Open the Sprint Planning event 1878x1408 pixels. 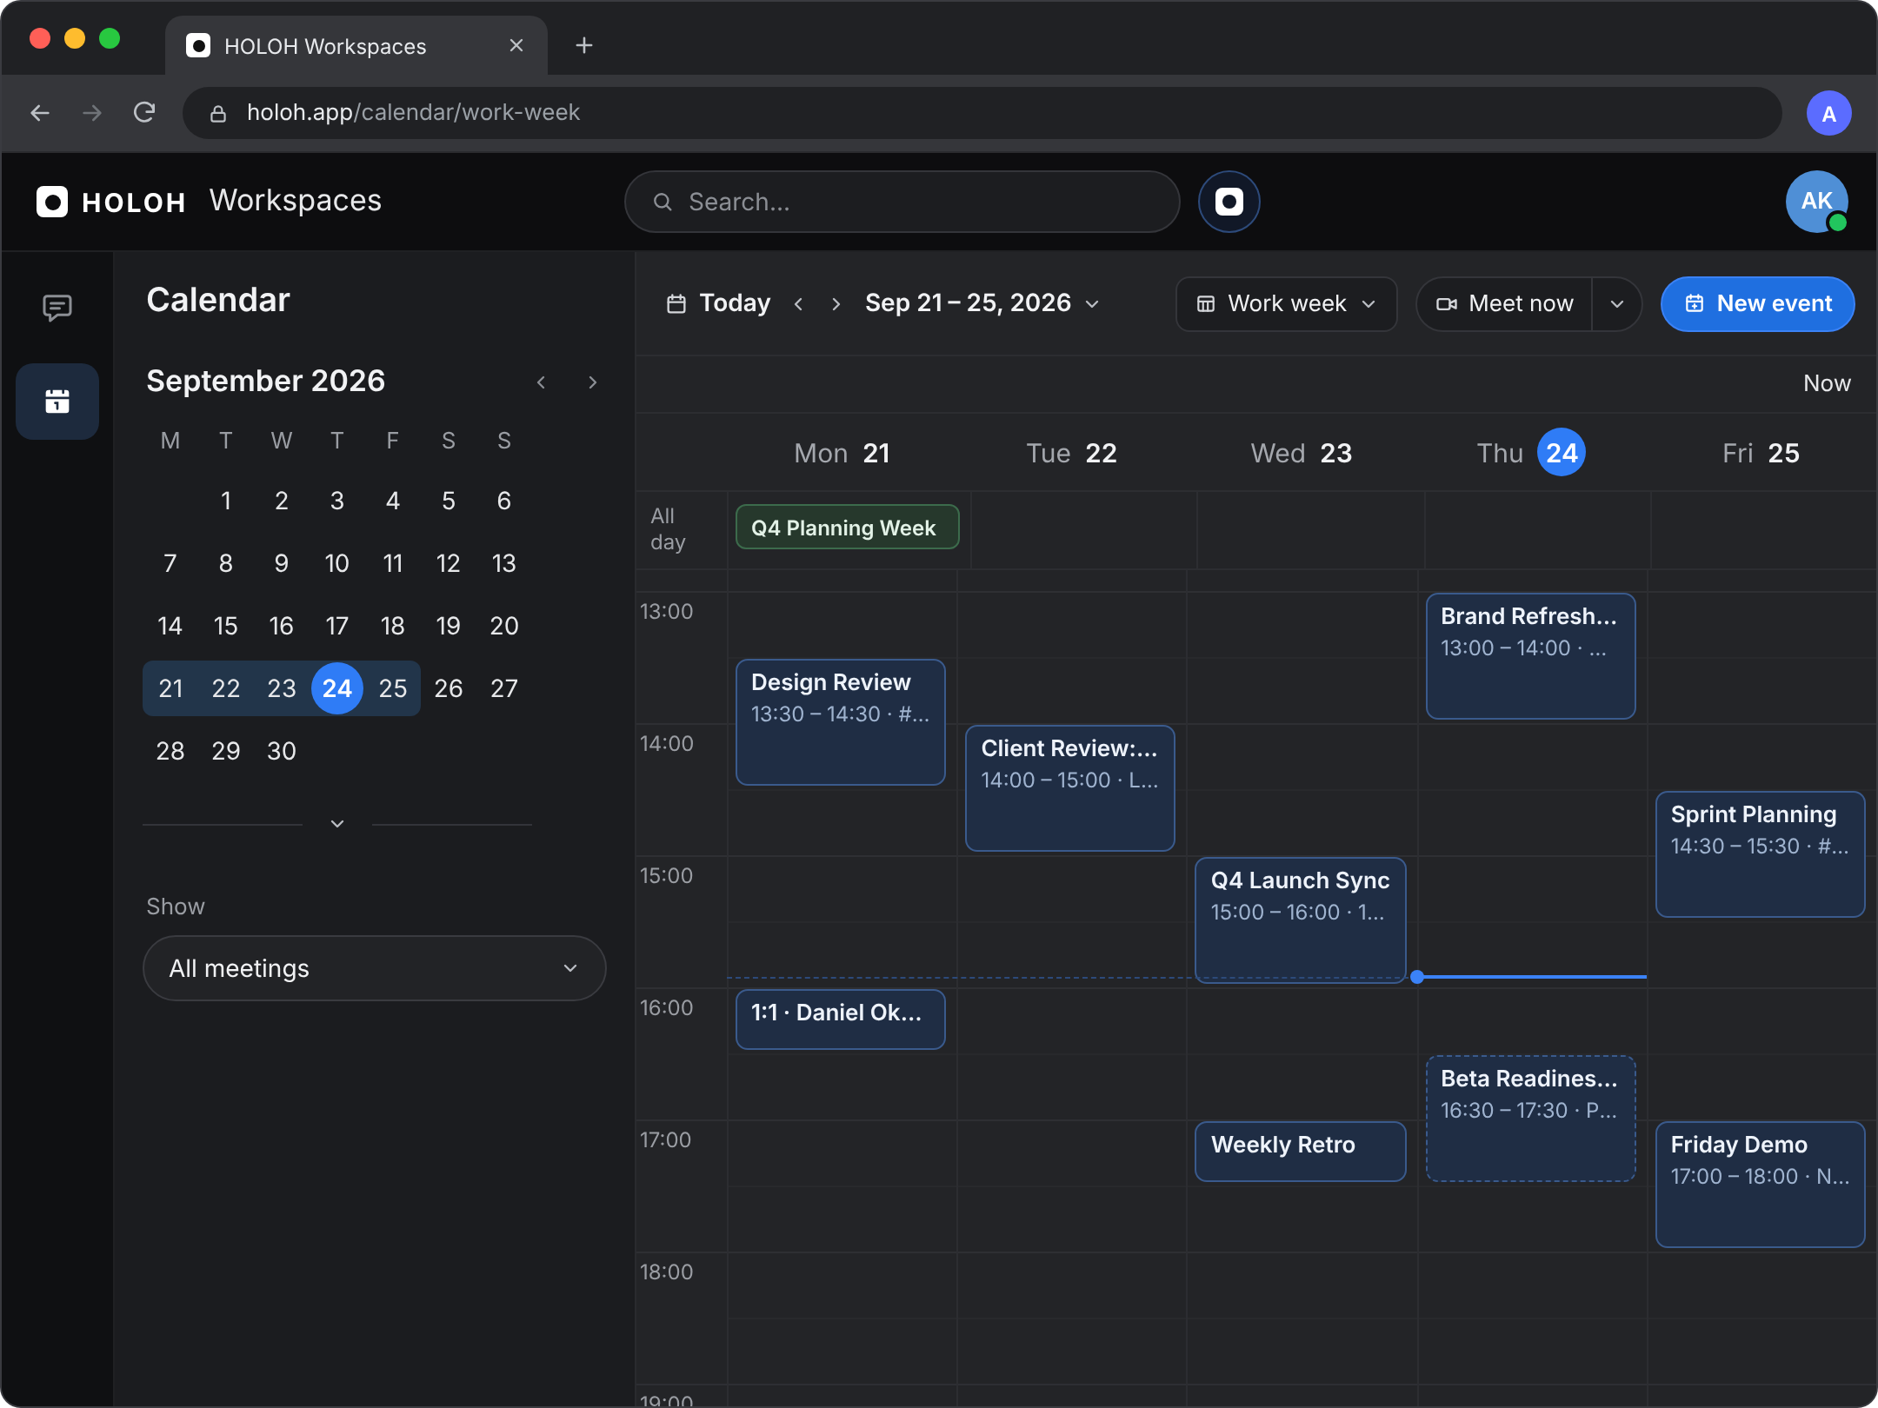point(1760,854)
